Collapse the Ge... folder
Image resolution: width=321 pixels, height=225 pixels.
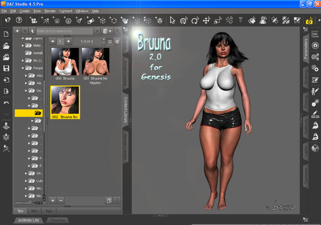pyautogui.click(x=26, y=91)
